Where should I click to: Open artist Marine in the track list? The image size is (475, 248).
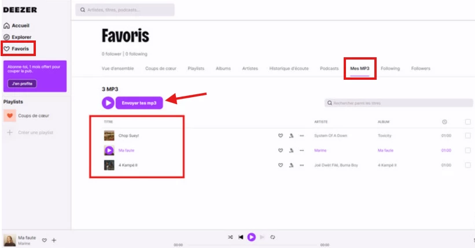coord(320,150)
